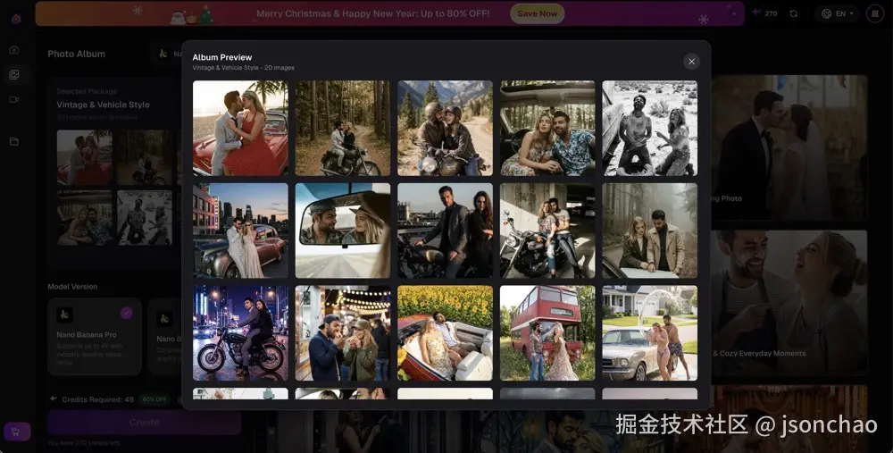Open the parking garage chopper photo
The height and width of the screenshot is (453, 893).
point(548,231)
